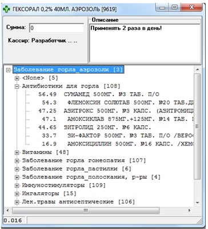Click the 0.016 status bar value
The height and width of the screenshot is (229, 208).
[x=13, y=220]
